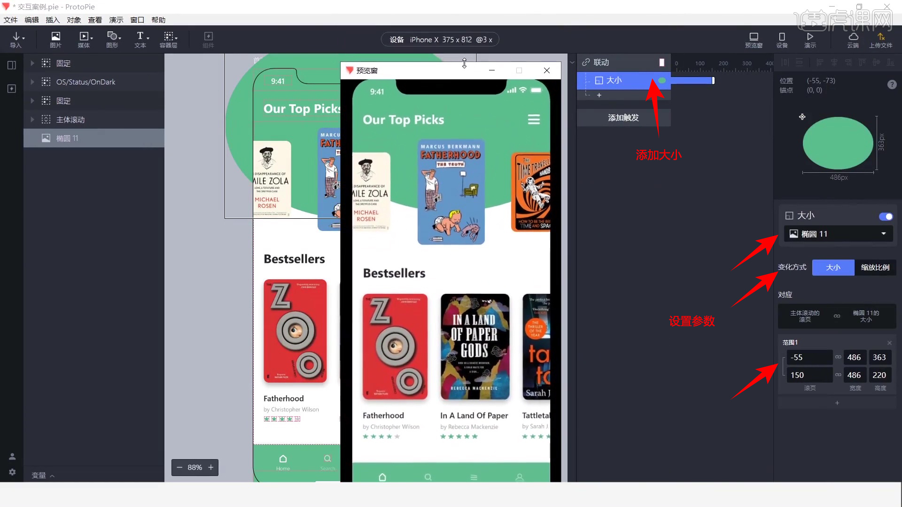The height and width of the screenshot is (507, 902).
Task: Toggle the 大小 (Size) interaction switch
Action: tap(886, 215)
